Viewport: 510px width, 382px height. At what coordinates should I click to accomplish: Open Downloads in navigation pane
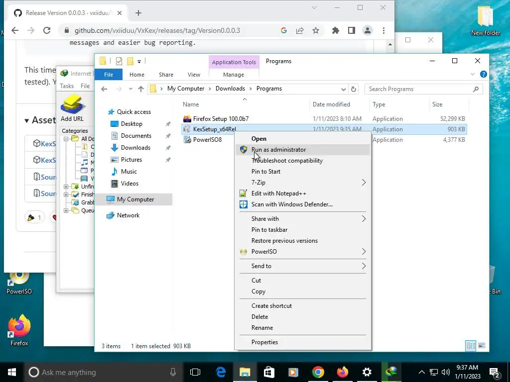[135, 148]
